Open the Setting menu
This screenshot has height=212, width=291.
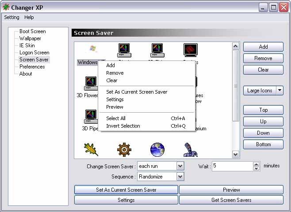(x=11, y=17)
